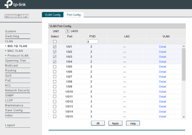Expand the Routing sidebar section
The height and width of the screenshot is (135, 192).
pyautogui.click(x=11, y=71)
